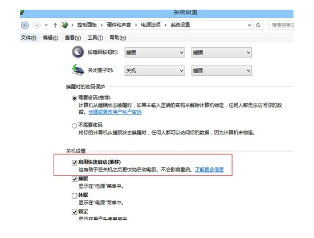The height and width of the screenshot is (238, 314).
Task: Click the 关闭盖子时 label
Action: pyautogui.click(x=101, y=70)
